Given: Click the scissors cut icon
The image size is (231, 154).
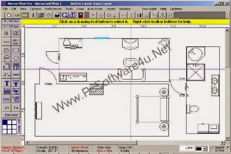Looking at the screenshot, I should click(x=33, y=15).
